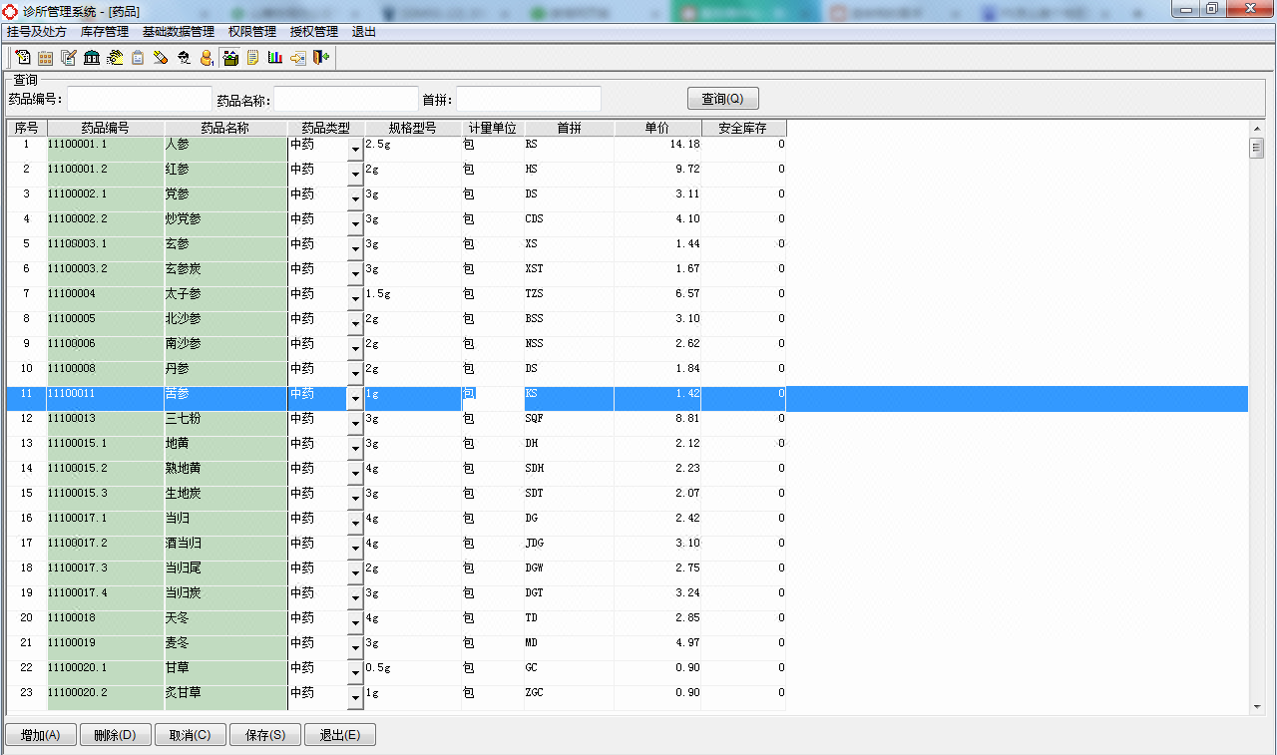Click the 查询(Q) search button

[723, 99]
